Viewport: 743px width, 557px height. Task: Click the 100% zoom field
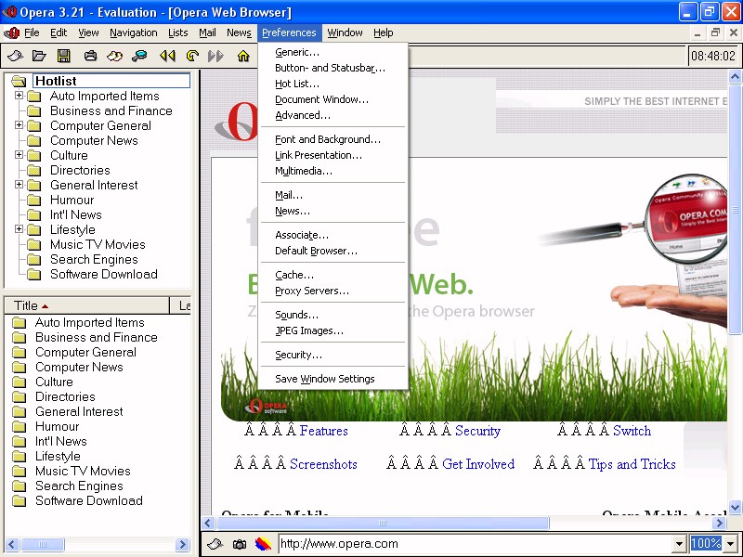coord(706,543)
